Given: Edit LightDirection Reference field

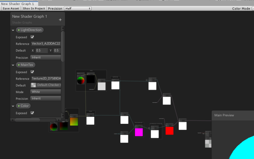Looking at the screenshot, I should 46,44.
